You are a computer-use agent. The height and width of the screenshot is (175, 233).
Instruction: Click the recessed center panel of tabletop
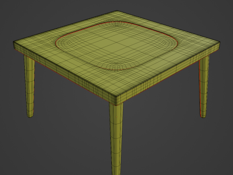pyautogui.click(x=116, y=46)
